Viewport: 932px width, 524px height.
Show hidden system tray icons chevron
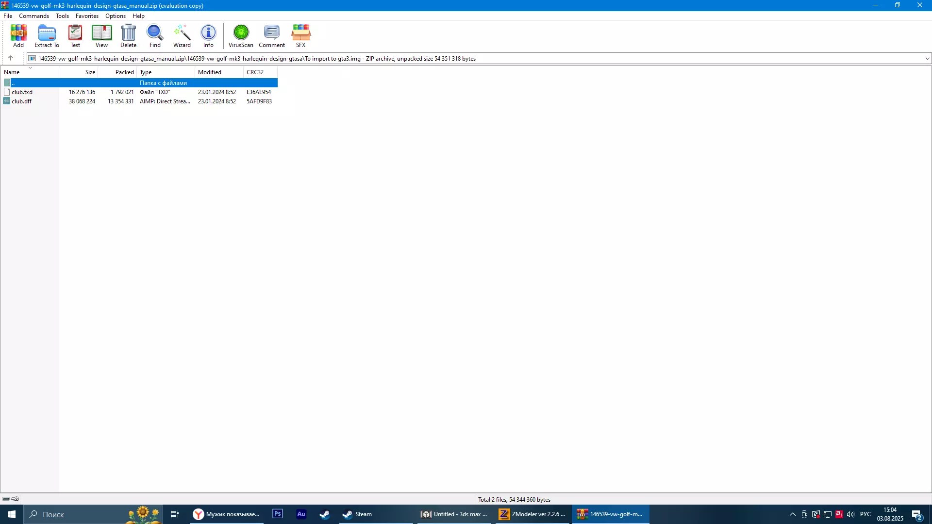(x=793, y=514)
